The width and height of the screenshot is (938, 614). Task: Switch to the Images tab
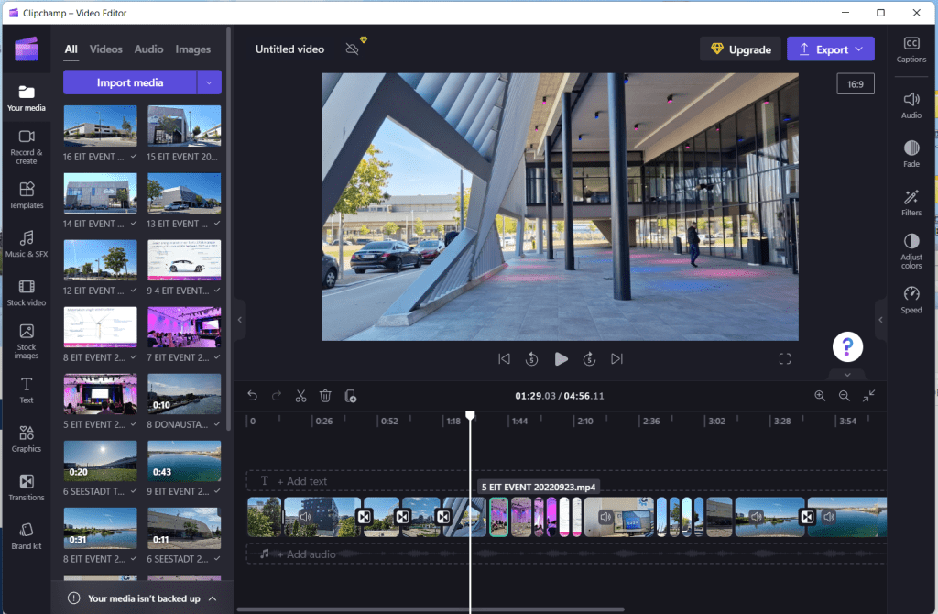point(192,49)
